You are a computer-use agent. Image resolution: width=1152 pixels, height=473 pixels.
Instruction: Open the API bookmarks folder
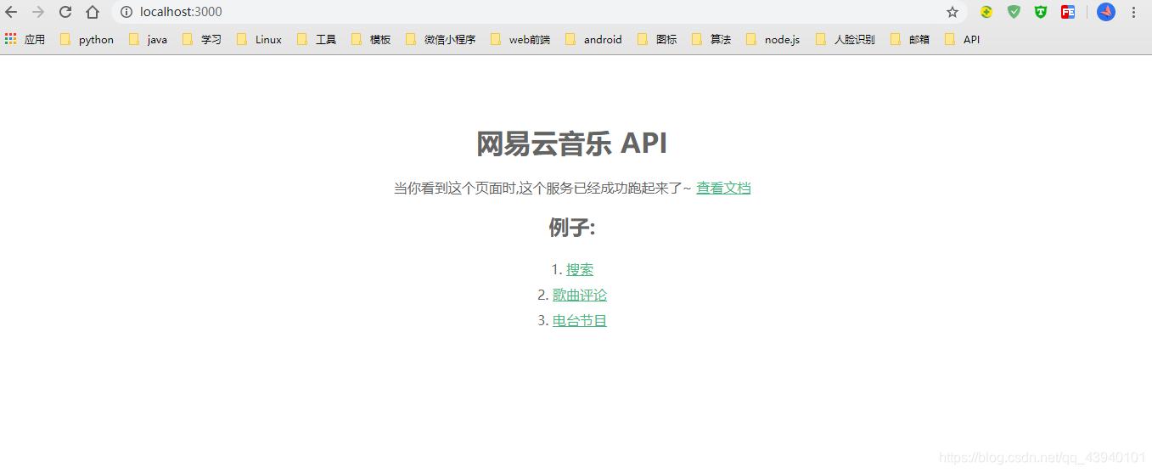[963, 40]
